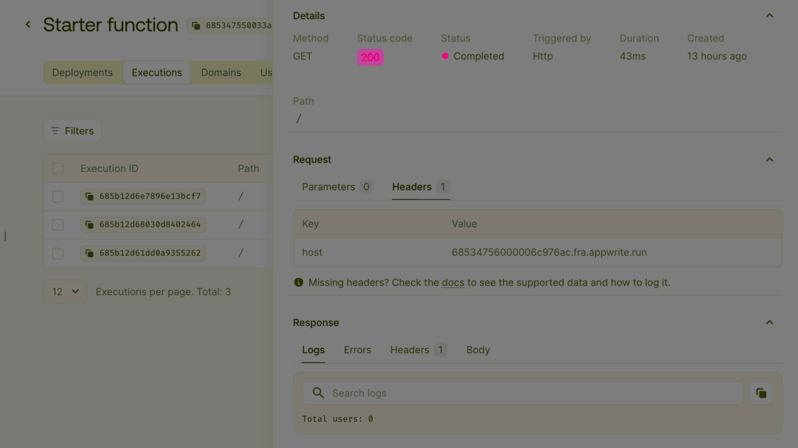798x448 pixels.
Task: Click the info icon before missing headers message
Action: click(298, 282)
